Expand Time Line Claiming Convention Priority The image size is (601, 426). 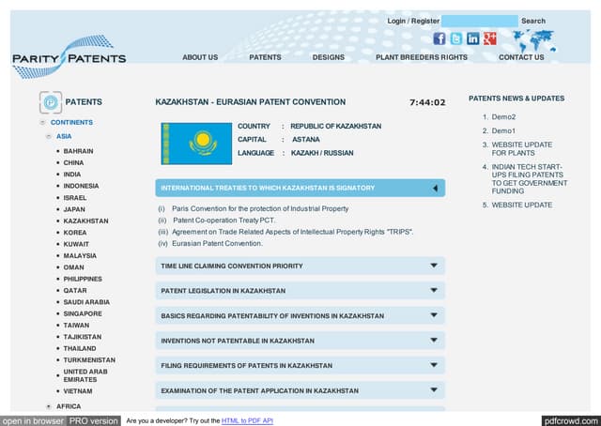(434, 266)
